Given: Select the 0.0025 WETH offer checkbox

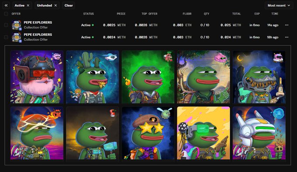Looking at the screenshot, I should (x=6, y=25).
